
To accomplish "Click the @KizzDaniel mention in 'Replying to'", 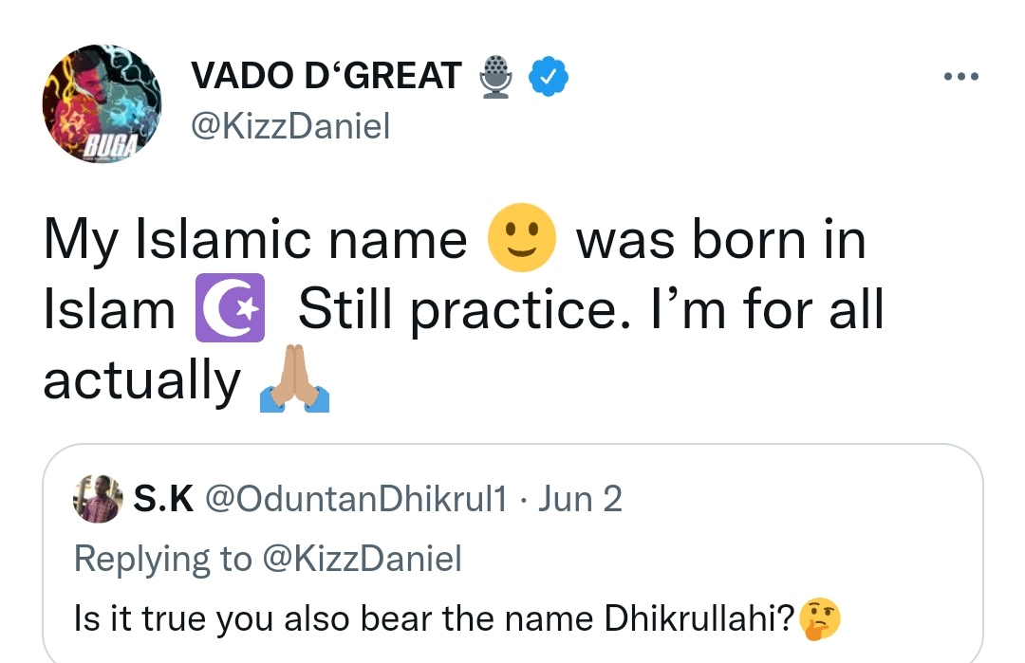I will pos(362,559).
